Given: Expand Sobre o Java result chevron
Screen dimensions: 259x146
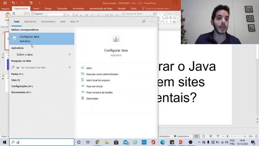Looking at the screenshot, I should coord(70,54).
